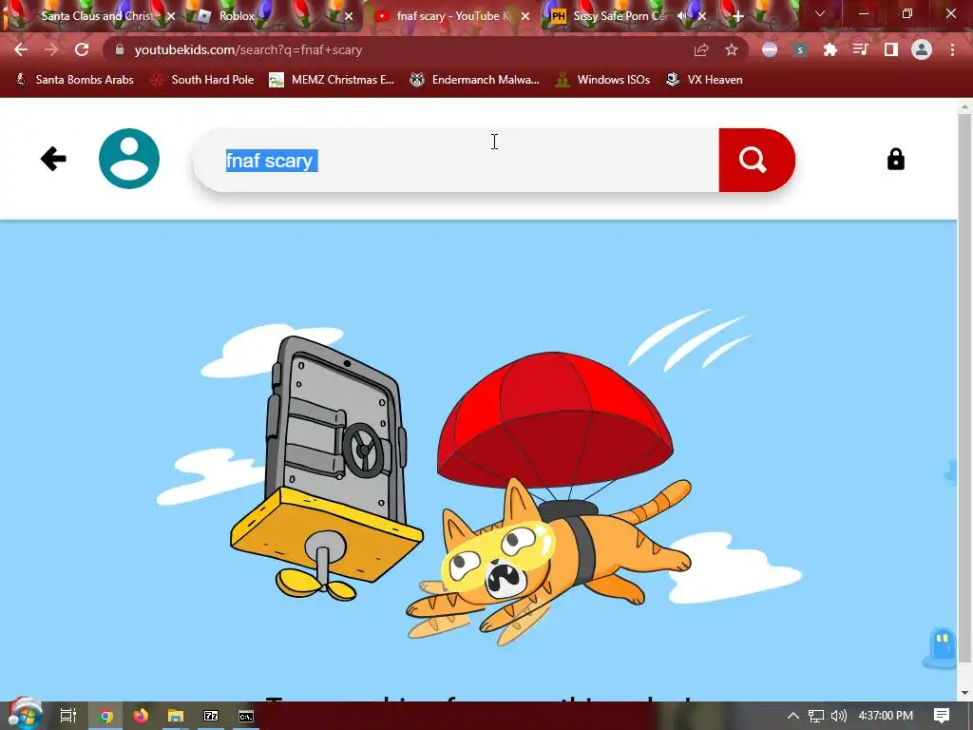The width and height of the screenshot is (973, 730).
Task: Open Task View on the taskbar
Action: click(67, 716)
